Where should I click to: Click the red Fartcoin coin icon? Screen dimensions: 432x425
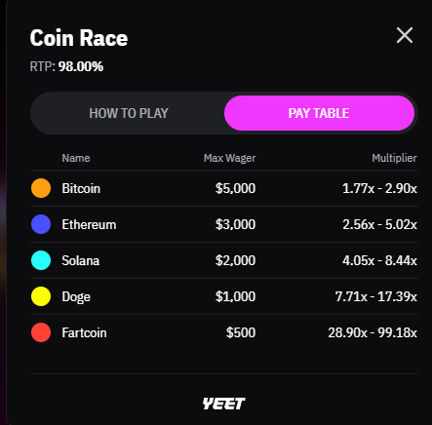[41, 332]
